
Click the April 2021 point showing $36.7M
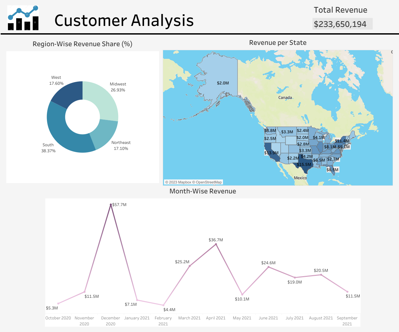tap(216, 244)
